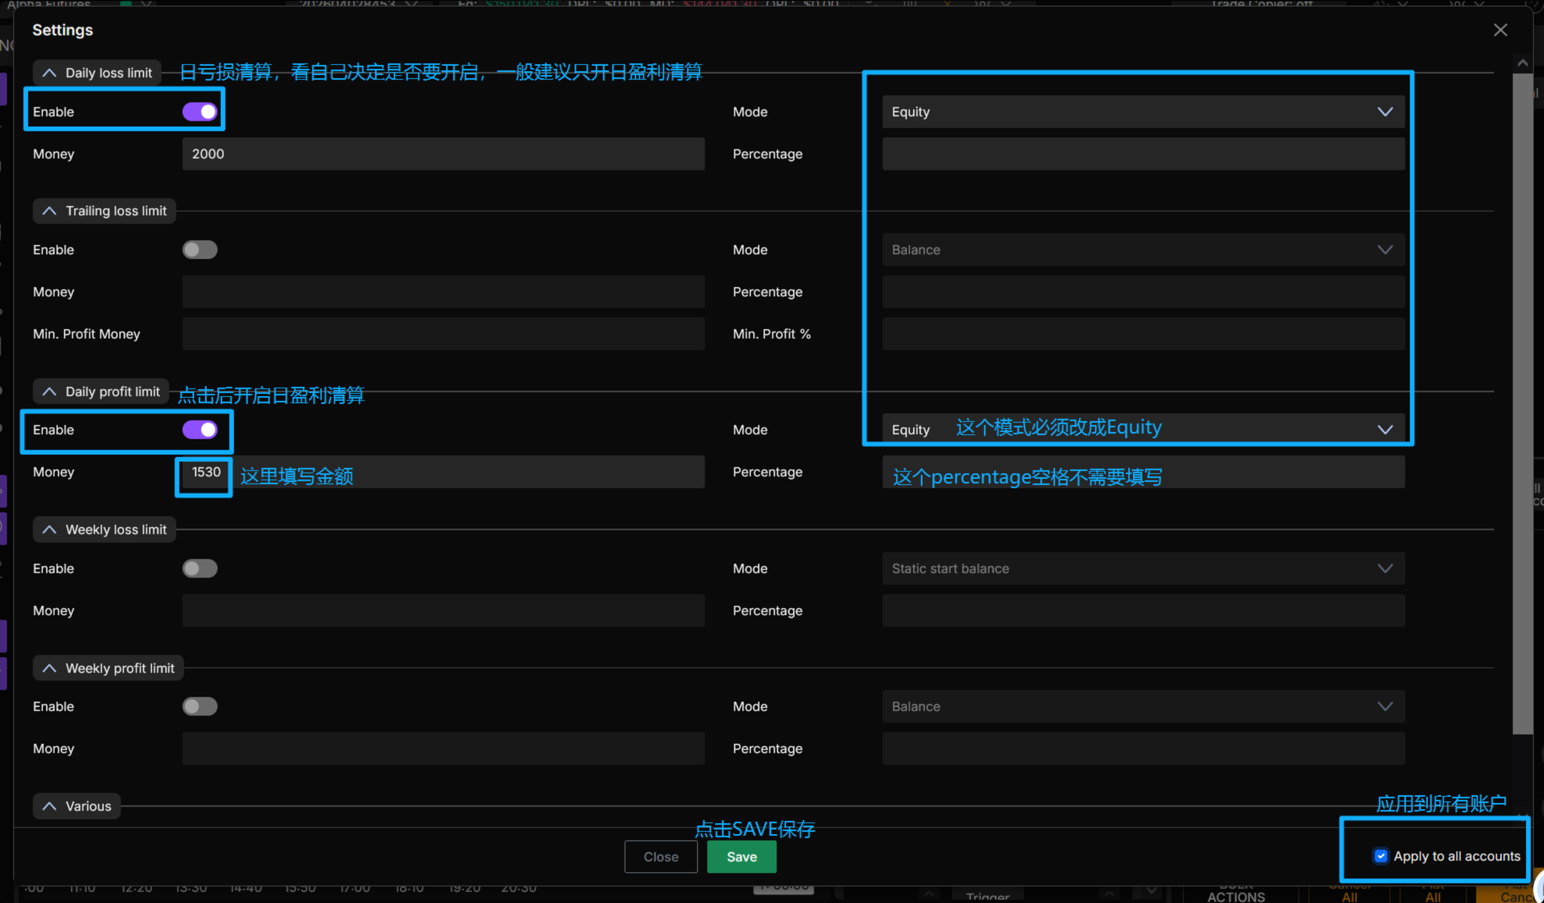
Task: Disable the Daily loss limit toggle
Action: [x=200, y=111]
